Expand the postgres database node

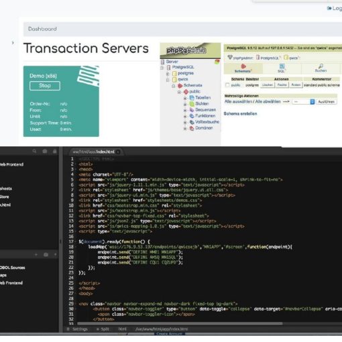[x=168, y=74]
